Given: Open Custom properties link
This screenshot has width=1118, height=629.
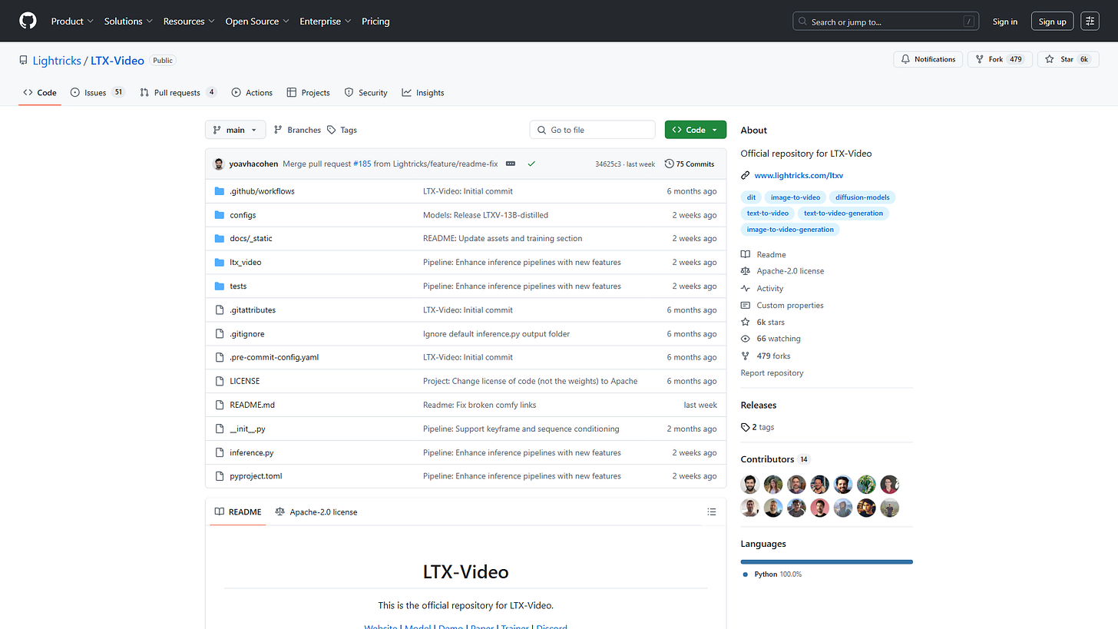Looking at the screenshot, I should 782,306.
